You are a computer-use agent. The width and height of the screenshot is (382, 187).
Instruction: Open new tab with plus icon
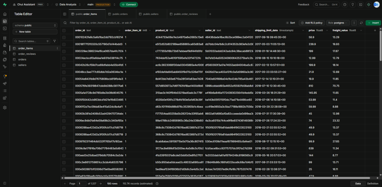(x=210, y=14)
